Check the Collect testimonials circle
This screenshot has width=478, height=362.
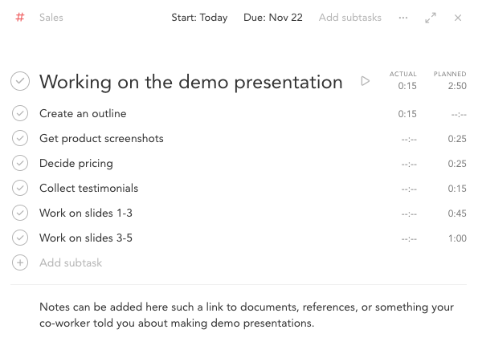pos(20,188)
